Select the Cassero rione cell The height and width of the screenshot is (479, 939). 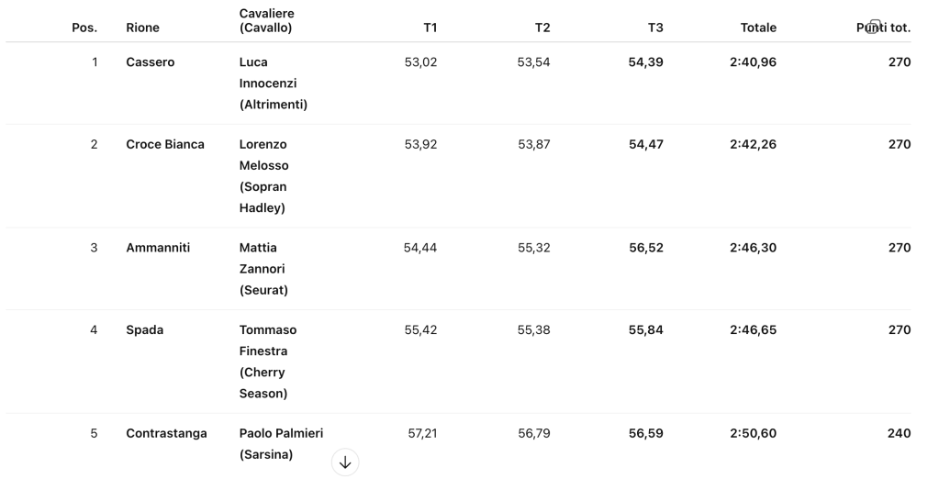[x=151, y=62]
